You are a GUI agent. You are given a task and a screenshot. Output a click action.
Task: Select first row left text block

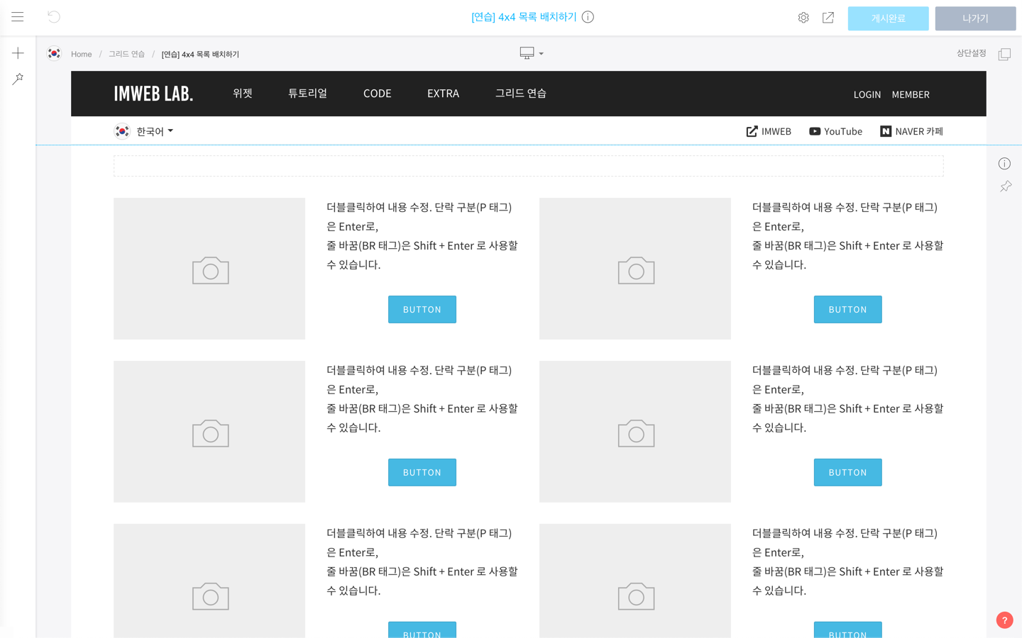(422, 236)
